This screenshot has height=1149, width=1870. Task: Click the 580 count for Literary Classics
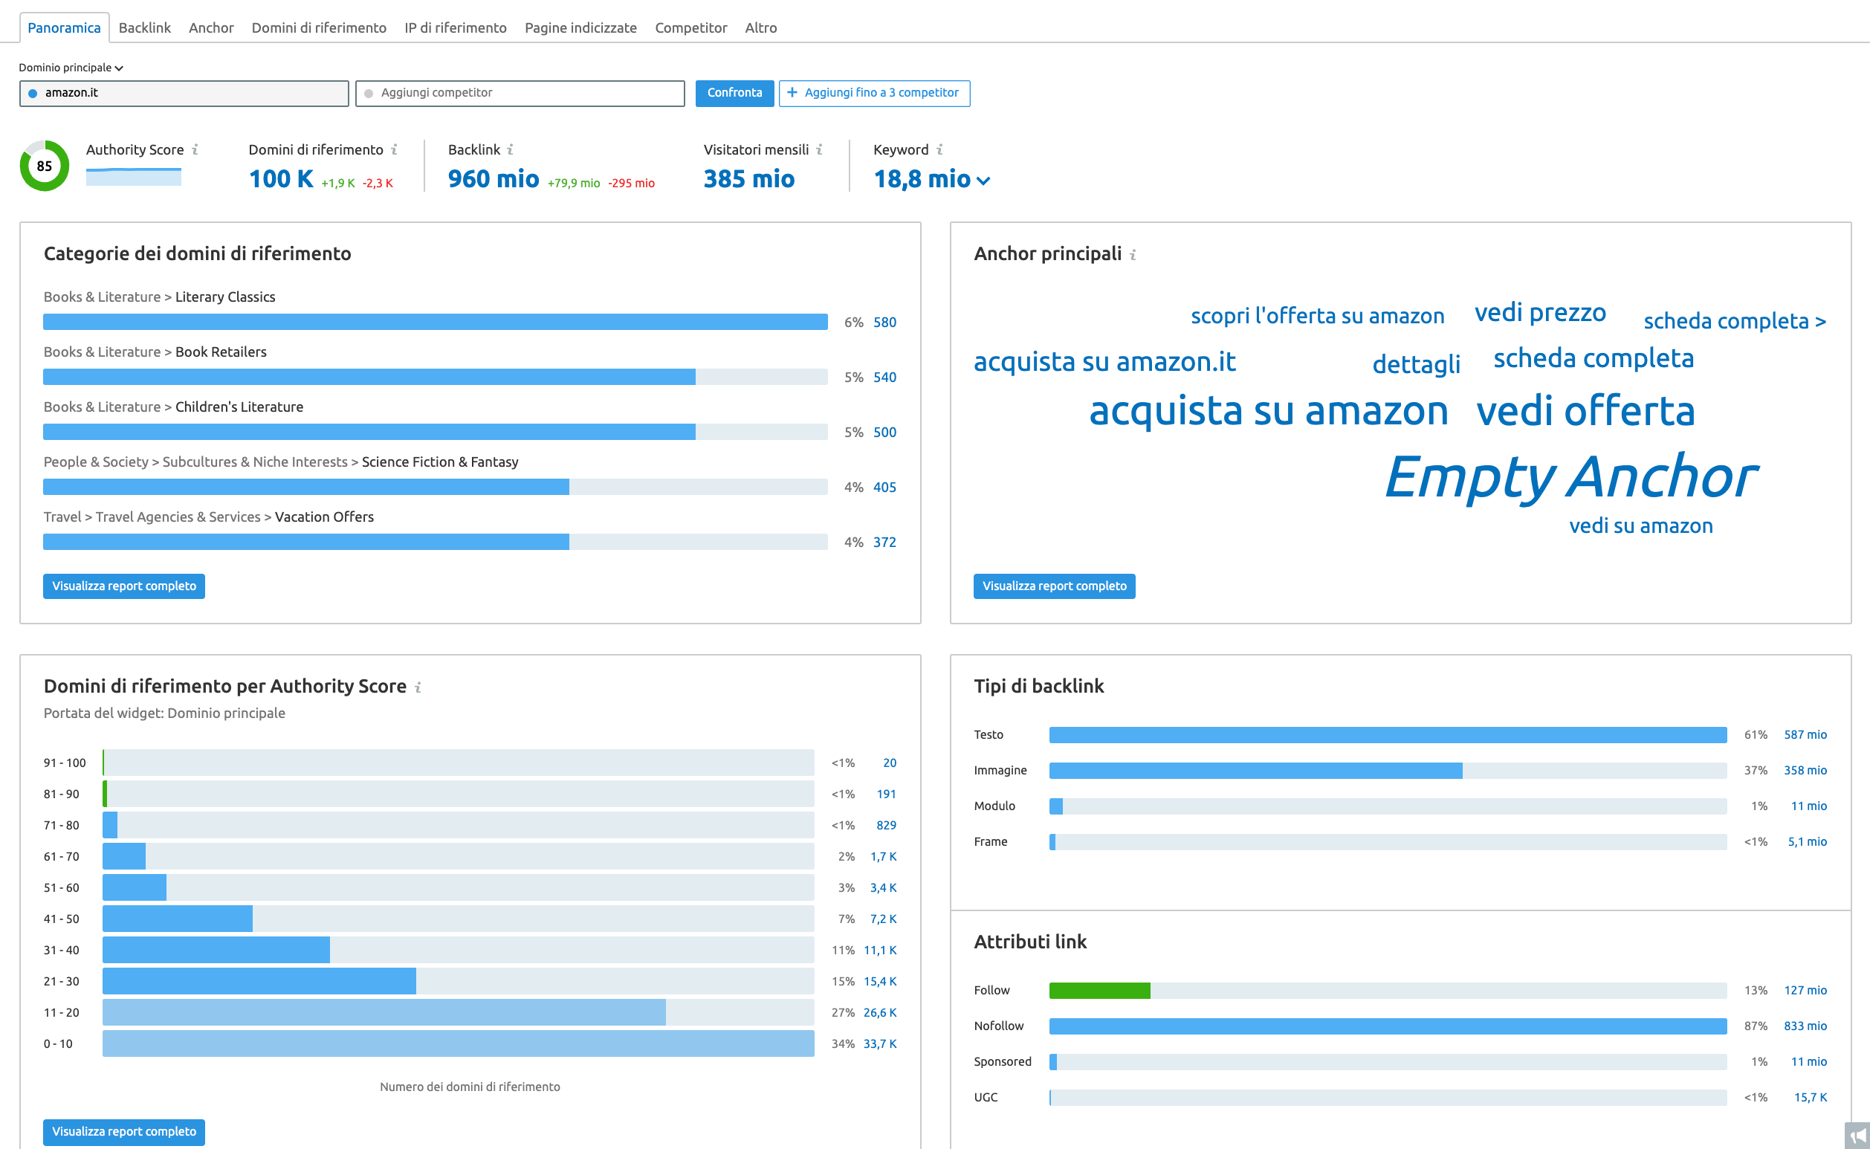pos(884,323)
